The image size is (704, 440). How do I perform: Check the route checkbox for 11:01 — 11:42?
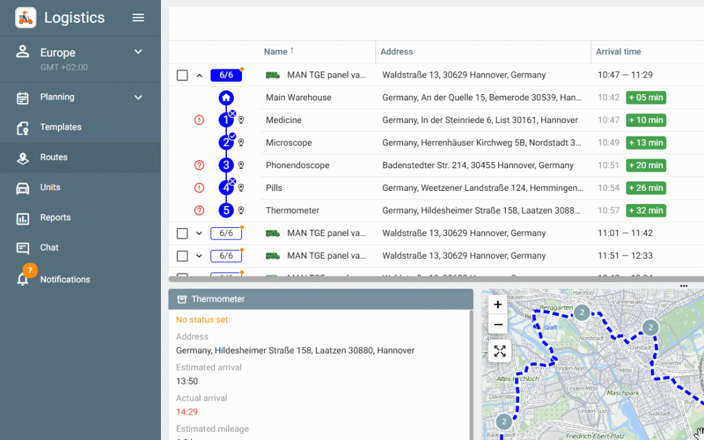(182, 233)
